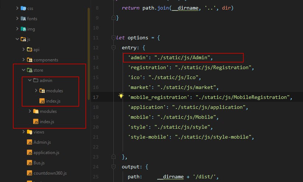Click index.js icon inside admin folder
303x182 pixels.
[42, 101]
